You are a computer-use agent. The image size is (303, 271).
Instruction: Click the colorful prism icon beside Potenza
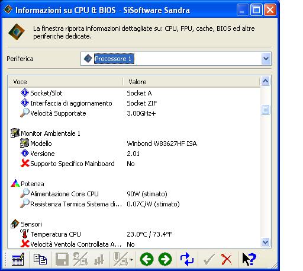pos(15,183)
